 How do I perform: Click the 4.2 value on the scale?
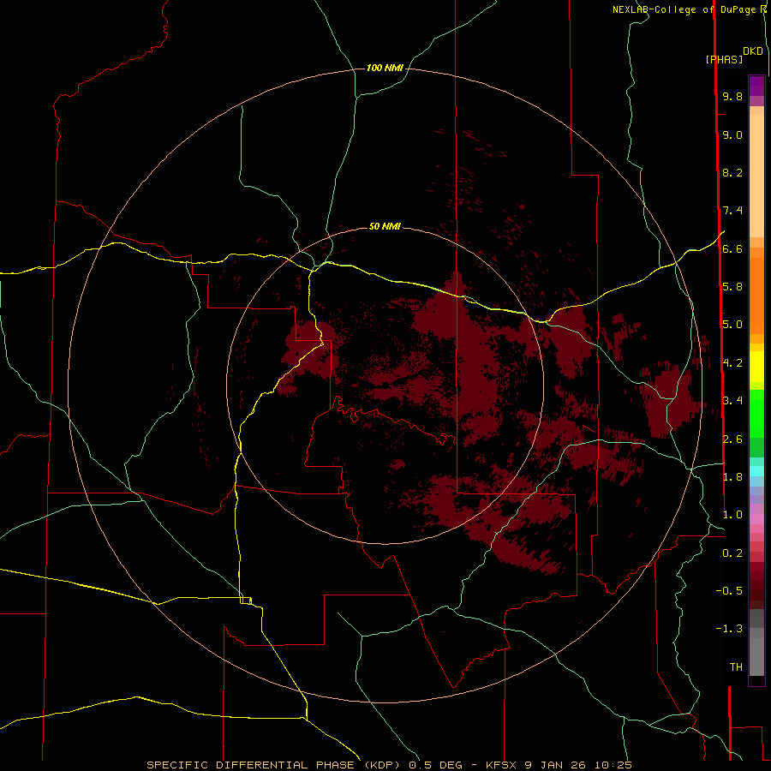coord(732,363)
